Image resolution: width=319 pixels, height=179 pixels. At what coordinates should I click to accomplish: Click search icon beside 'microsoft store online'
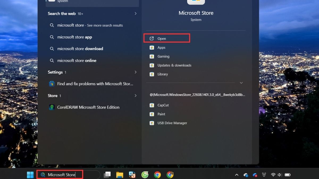click(x=52, y=60)
